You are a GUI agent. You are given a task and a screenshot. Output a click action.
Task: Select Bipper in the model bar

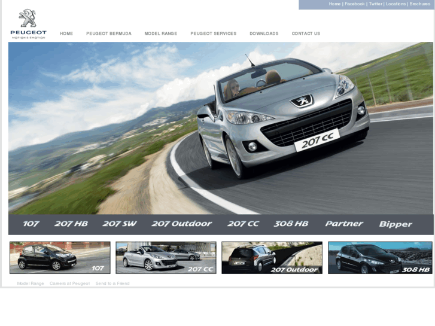coord(396,224)
